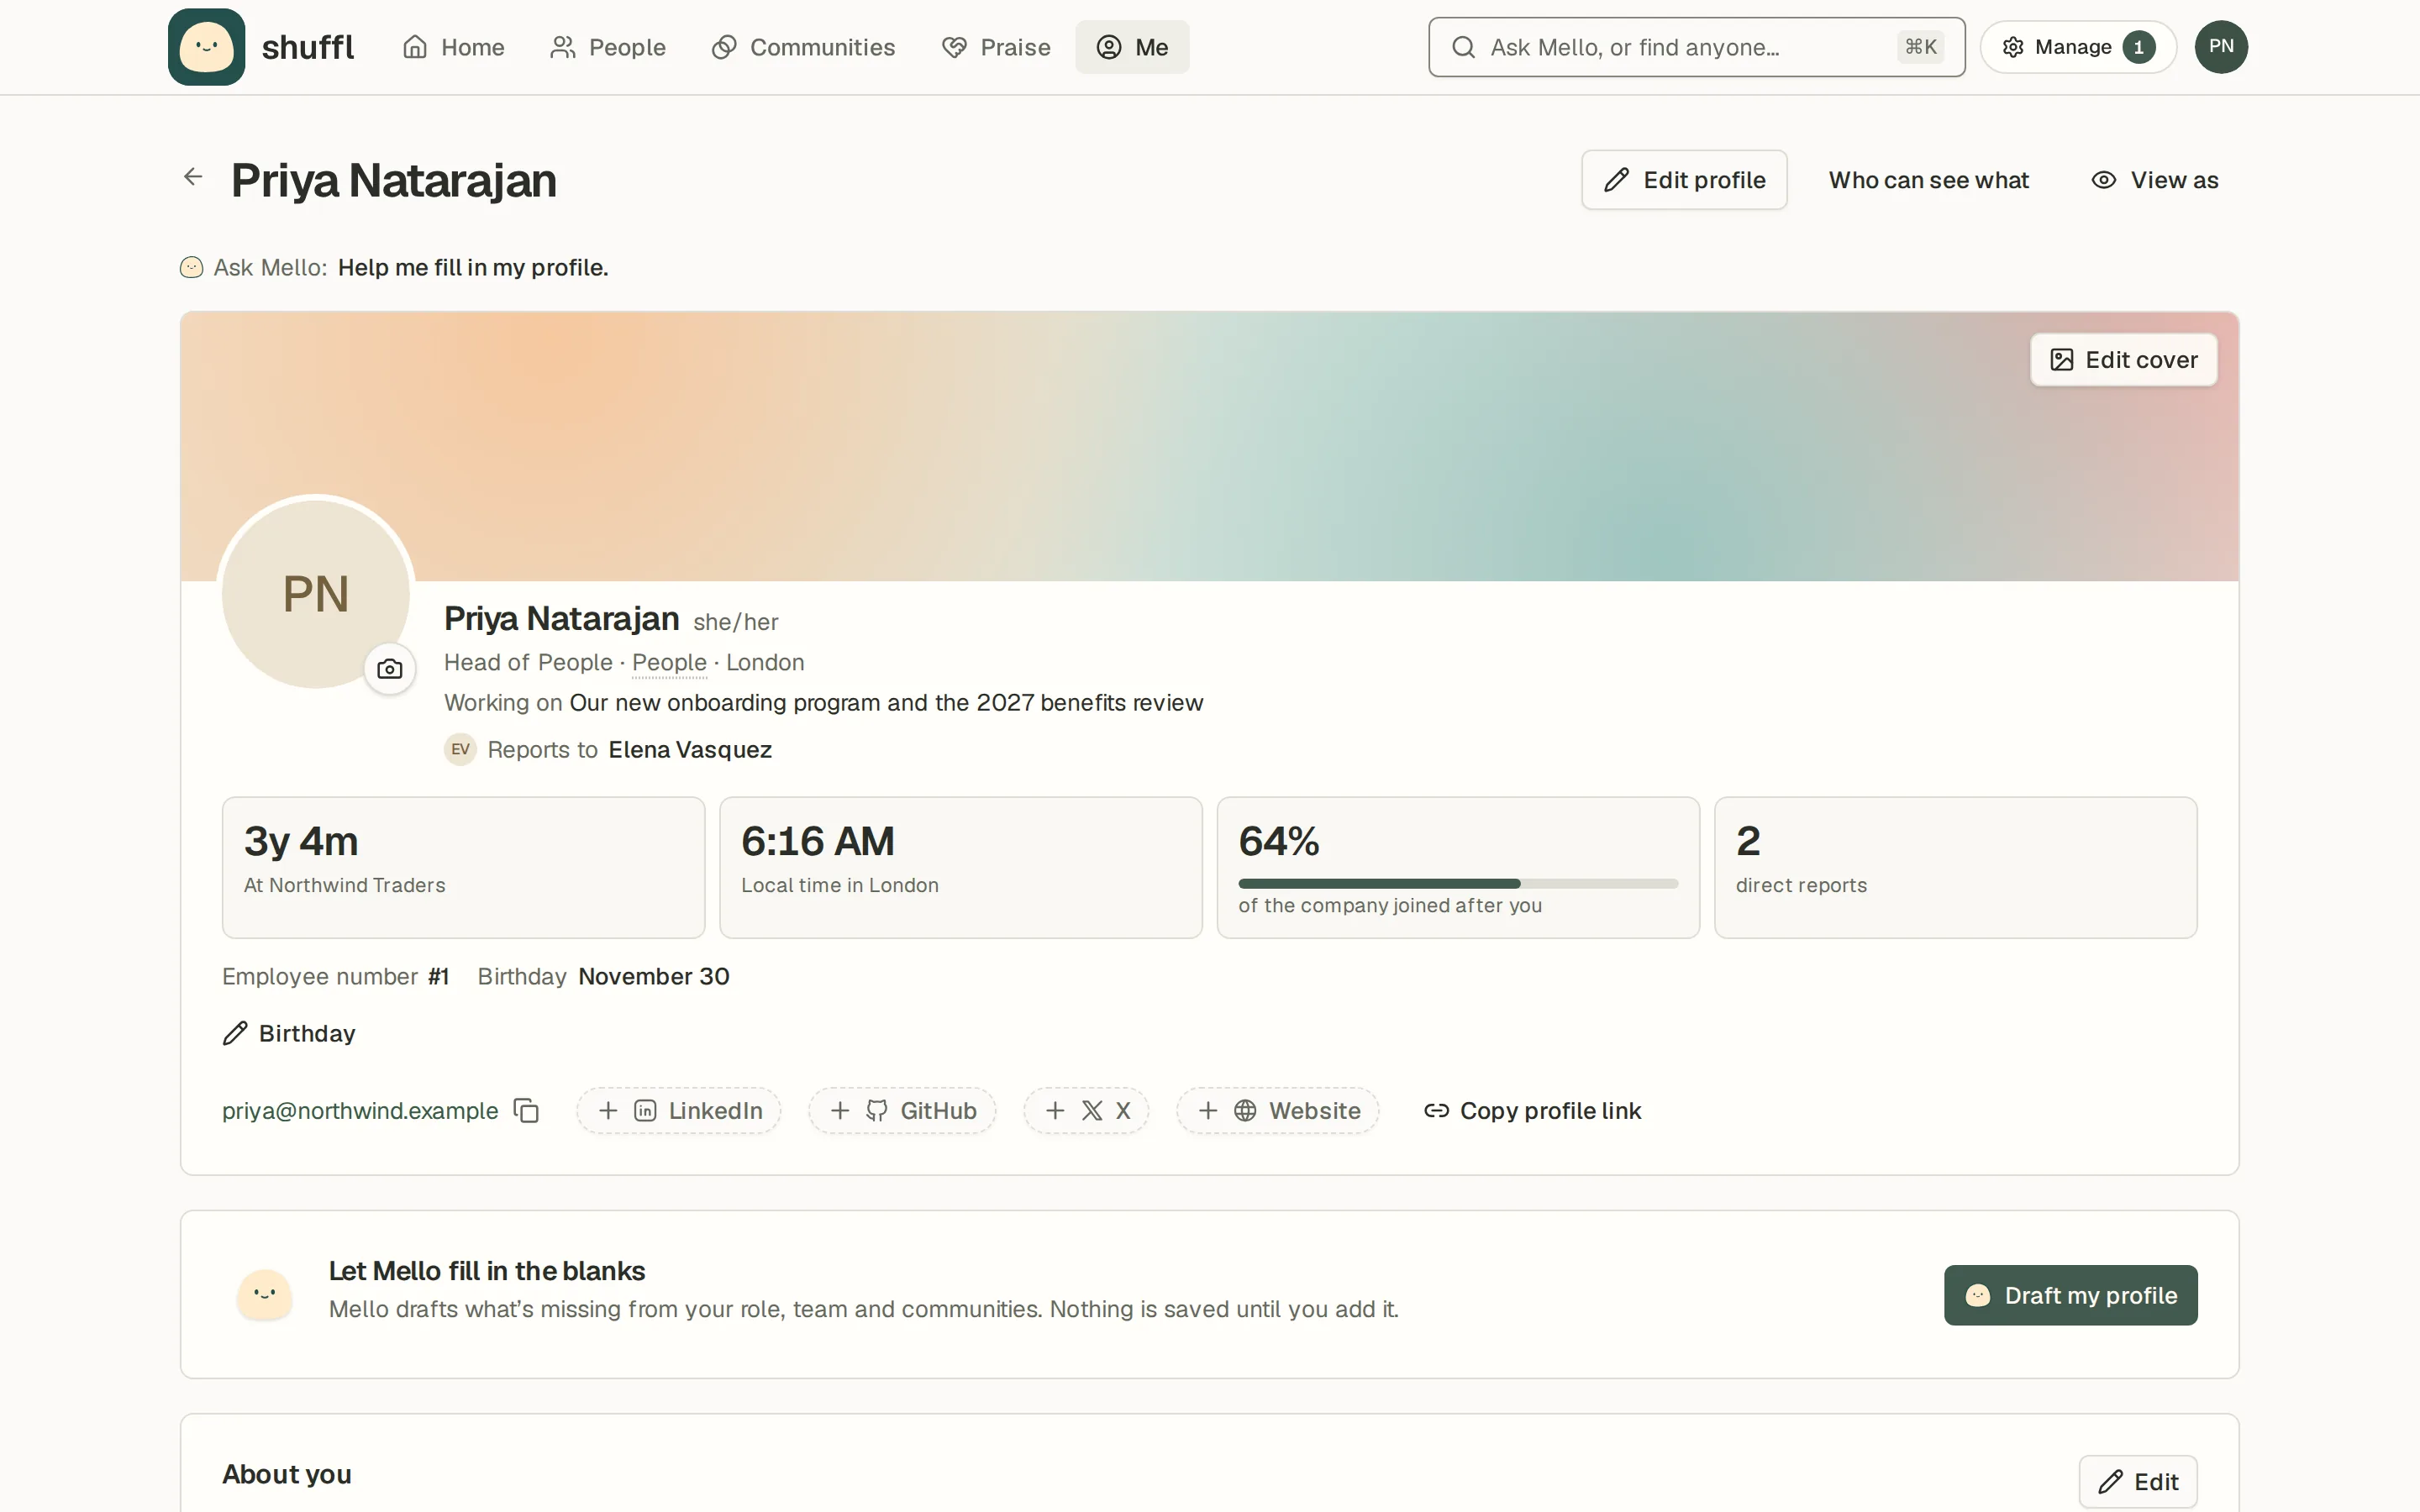Image resolution: width=2420 pixels, height=1512 pixels.
Task: Change the profile photo via camera icon
Action: pos(390,669)
